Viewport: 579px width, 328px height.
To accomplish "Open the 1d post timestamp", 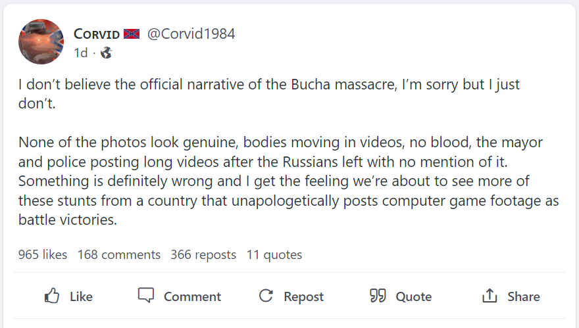I will pyautogui.click(x=80, y=53).
